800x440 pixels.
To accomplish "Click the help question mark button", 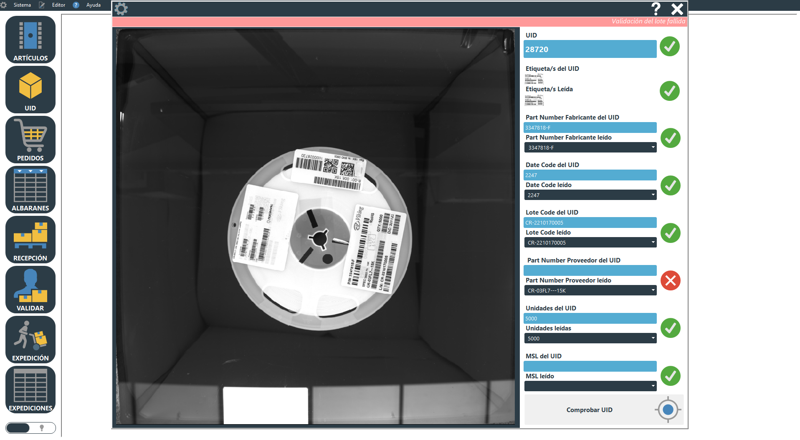I will pyautogui.click(x=656, y=9).
